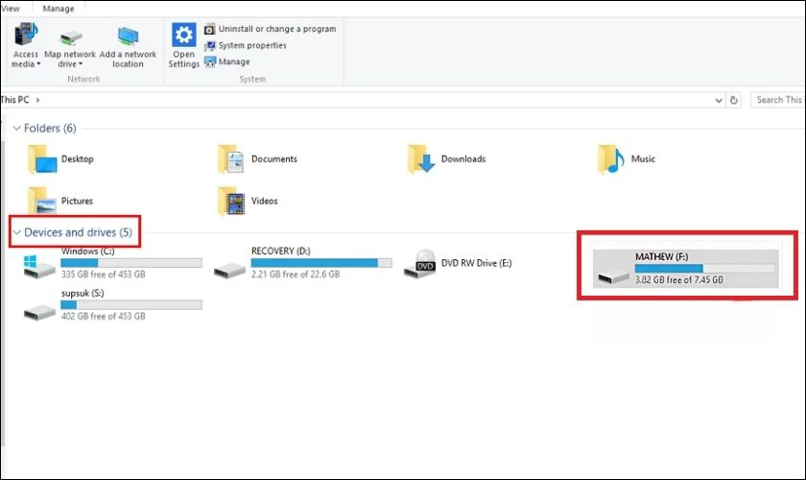Select the Videos folder icon
Image resolution: width=806 pixels, height=480 pixels.
pos(231,202)
